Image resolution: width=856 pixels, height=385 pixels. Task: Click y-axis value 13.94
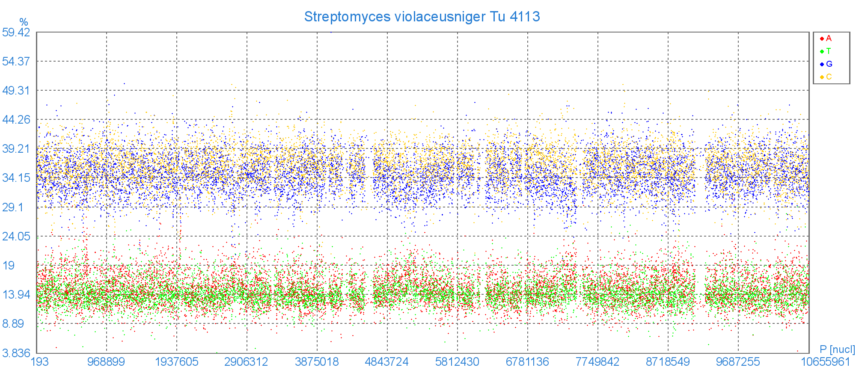[x=16, y=295]
